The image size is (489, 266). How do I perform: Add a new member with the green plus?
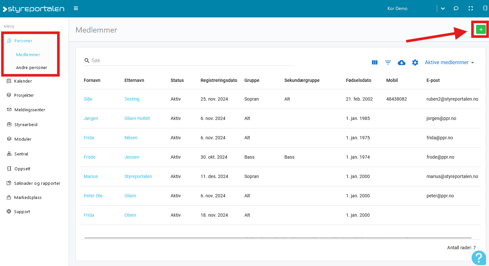(481, 29)
